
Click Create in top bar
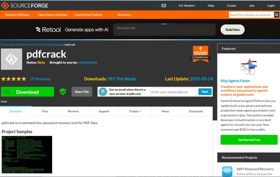tap(231, 6)
